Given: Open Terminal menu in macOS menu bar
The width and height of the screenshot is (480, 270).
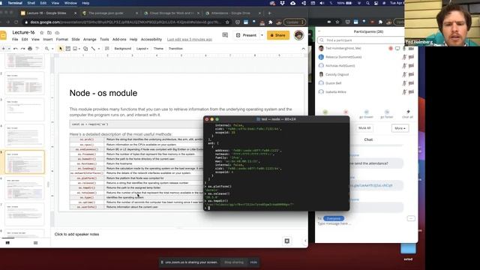Looking at the screenshot, I should [15, 3].
